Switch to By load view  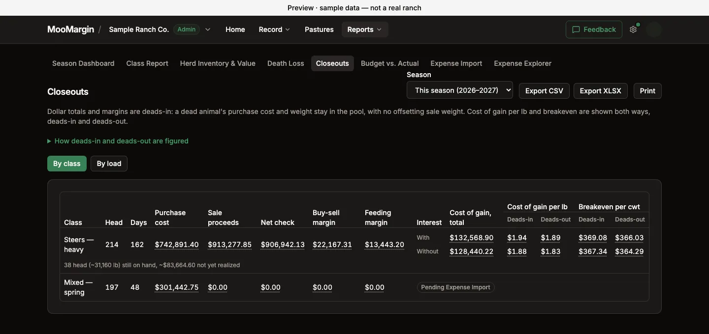(109, 164)
